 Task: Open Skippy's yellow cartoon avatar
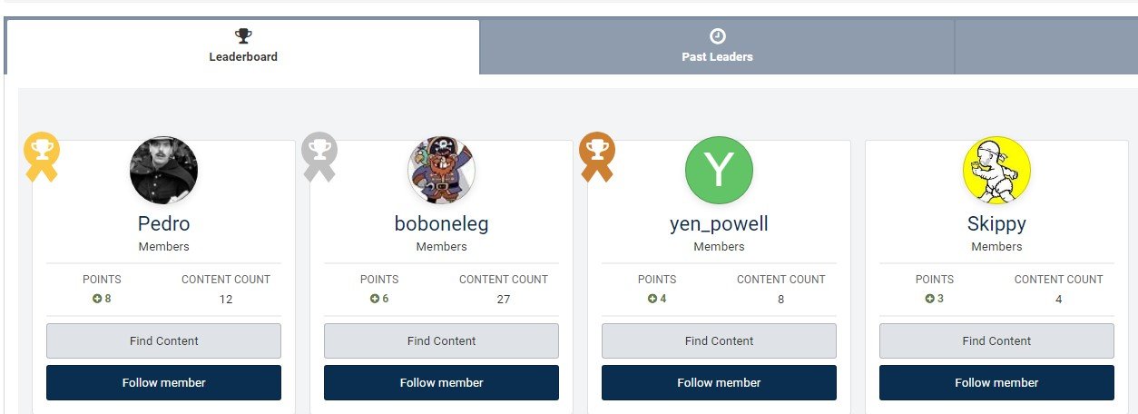pyautogui.click(x=996, y=171)
